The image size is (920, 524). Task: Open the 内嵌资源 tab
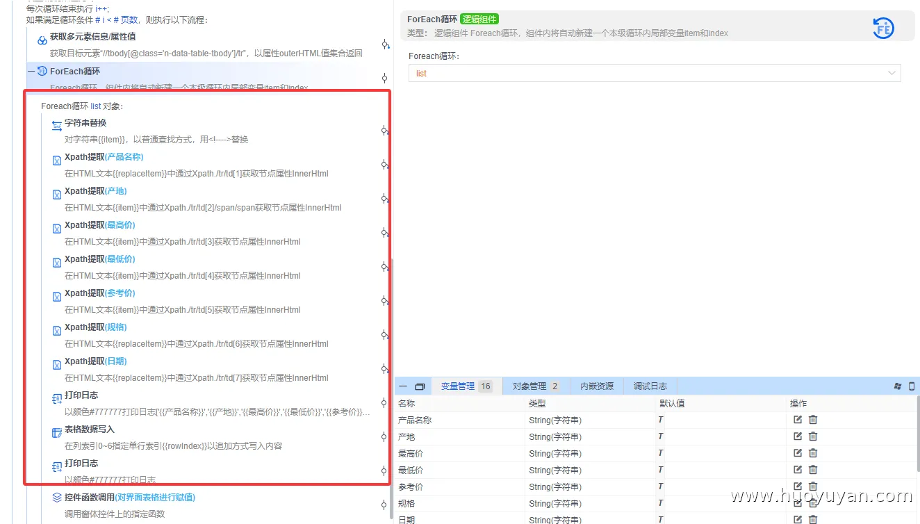597,386
